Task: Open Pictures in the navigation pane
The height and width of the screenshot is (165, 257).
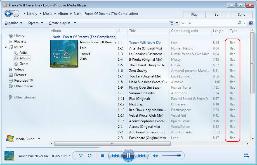Action: 20,75
